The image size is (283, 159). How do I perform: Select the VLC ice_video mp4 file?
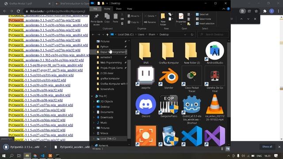215,105
